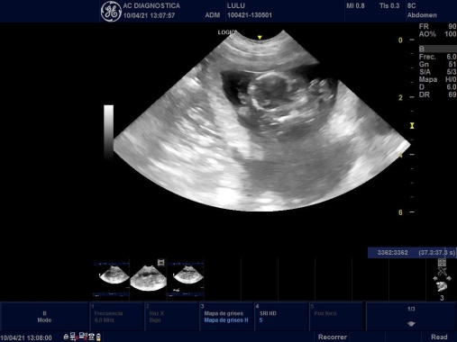Click the Frecuencia 6.0 MHz softkey
Viewport: 457px width, 342px height.
tap(116, 317)
